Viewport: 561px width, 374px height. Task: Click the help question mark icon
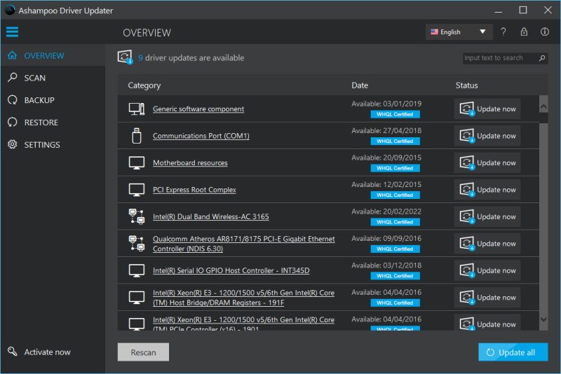tap(503, 32)
